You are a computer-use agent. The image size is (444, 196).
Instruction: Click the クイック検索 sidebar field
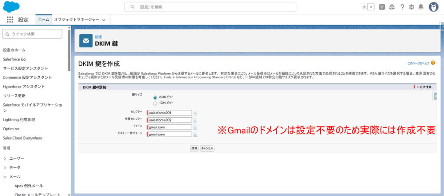pos(32,34)
